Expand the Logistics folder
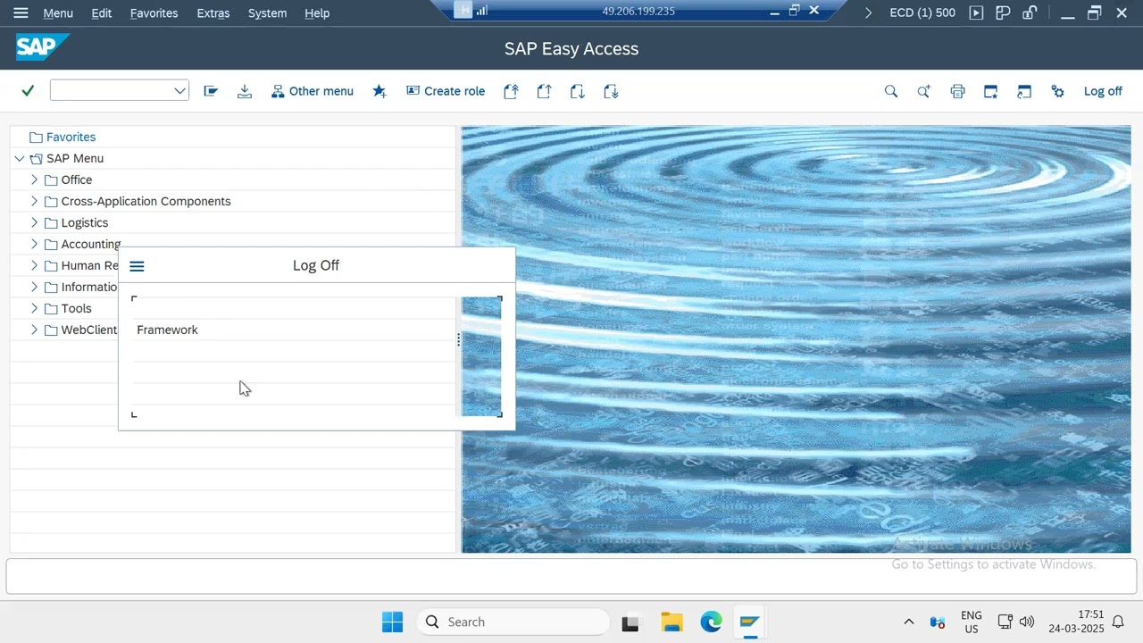This screenshot has width=1143, height=643. click(x=34, y=222)
